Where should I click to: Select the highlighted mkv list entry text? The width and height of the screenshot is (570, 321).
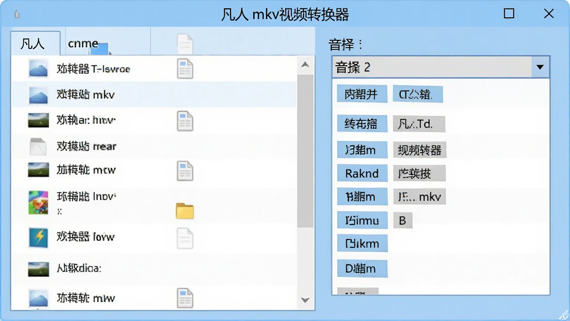[85, 95]
